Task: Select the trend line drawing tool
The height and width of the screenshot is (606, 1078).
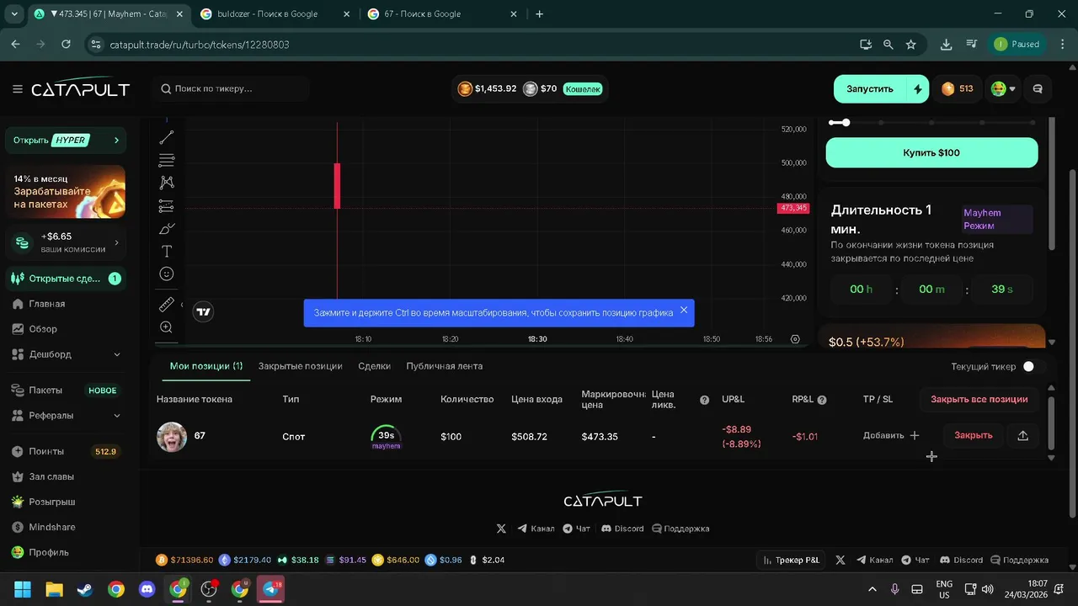Action: [167, 137]
